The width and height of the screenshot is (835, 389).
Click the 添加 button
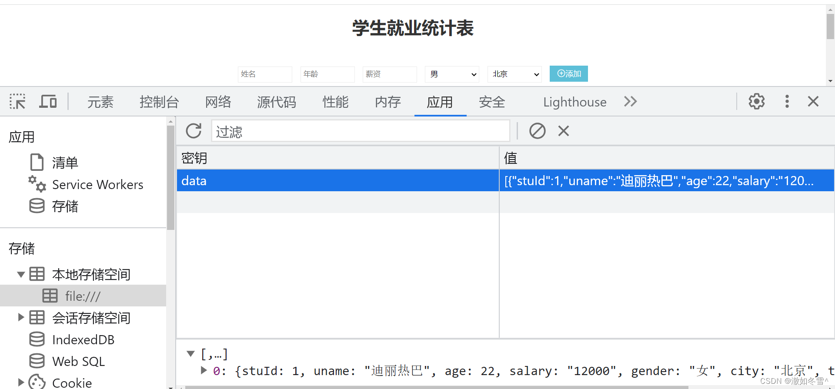569,74
